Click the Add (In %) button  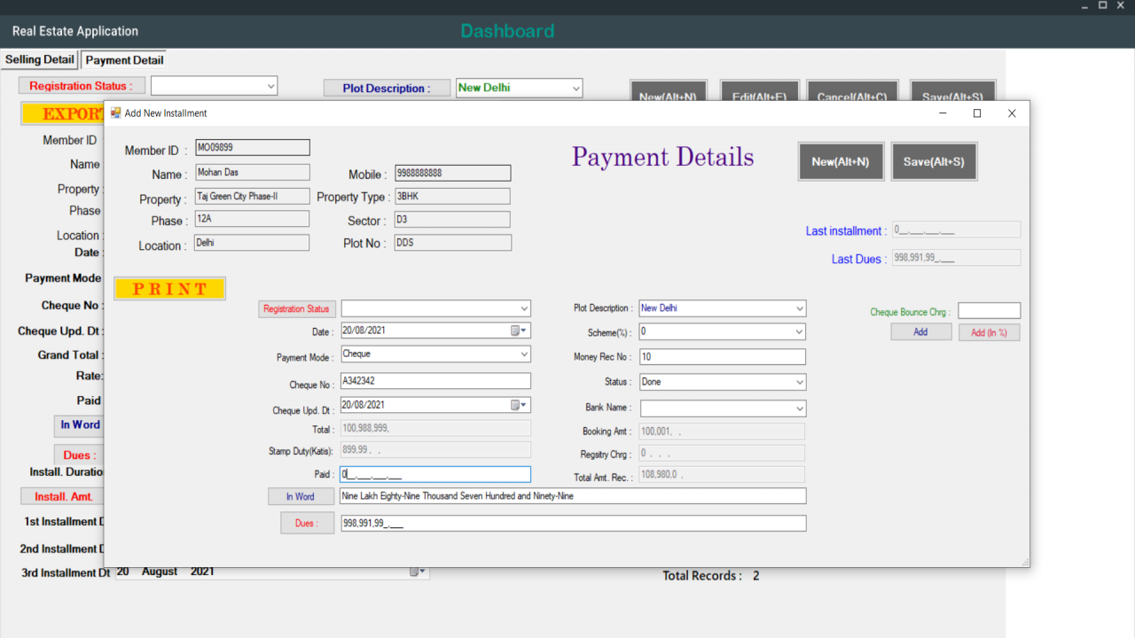pyautogui.click(x=989, y=332)
